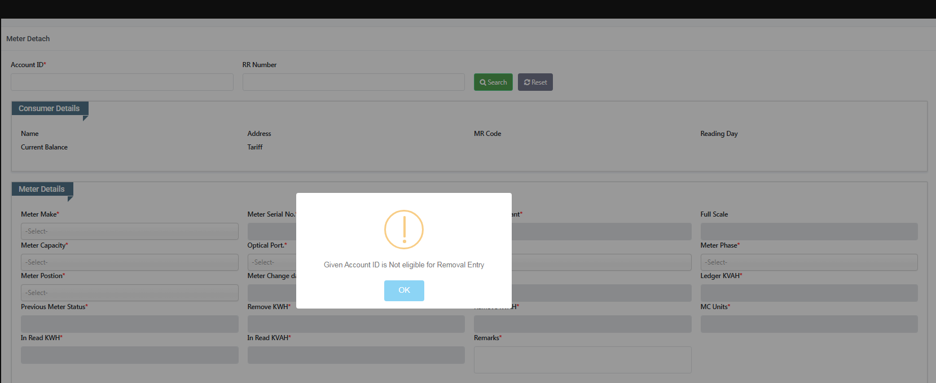The image size is (936, 383).
Task: Click OK in the warning dialog
Action: [404, 290]
